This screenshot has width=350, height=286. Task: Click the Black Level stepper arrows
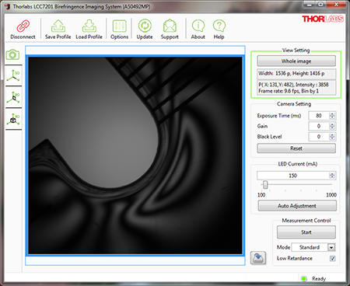tap(332, 137)
